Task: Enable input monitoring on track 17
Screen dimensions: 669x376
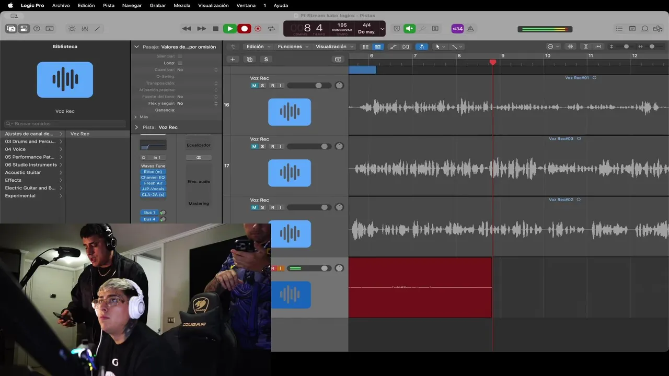Action: coord(280,147)
